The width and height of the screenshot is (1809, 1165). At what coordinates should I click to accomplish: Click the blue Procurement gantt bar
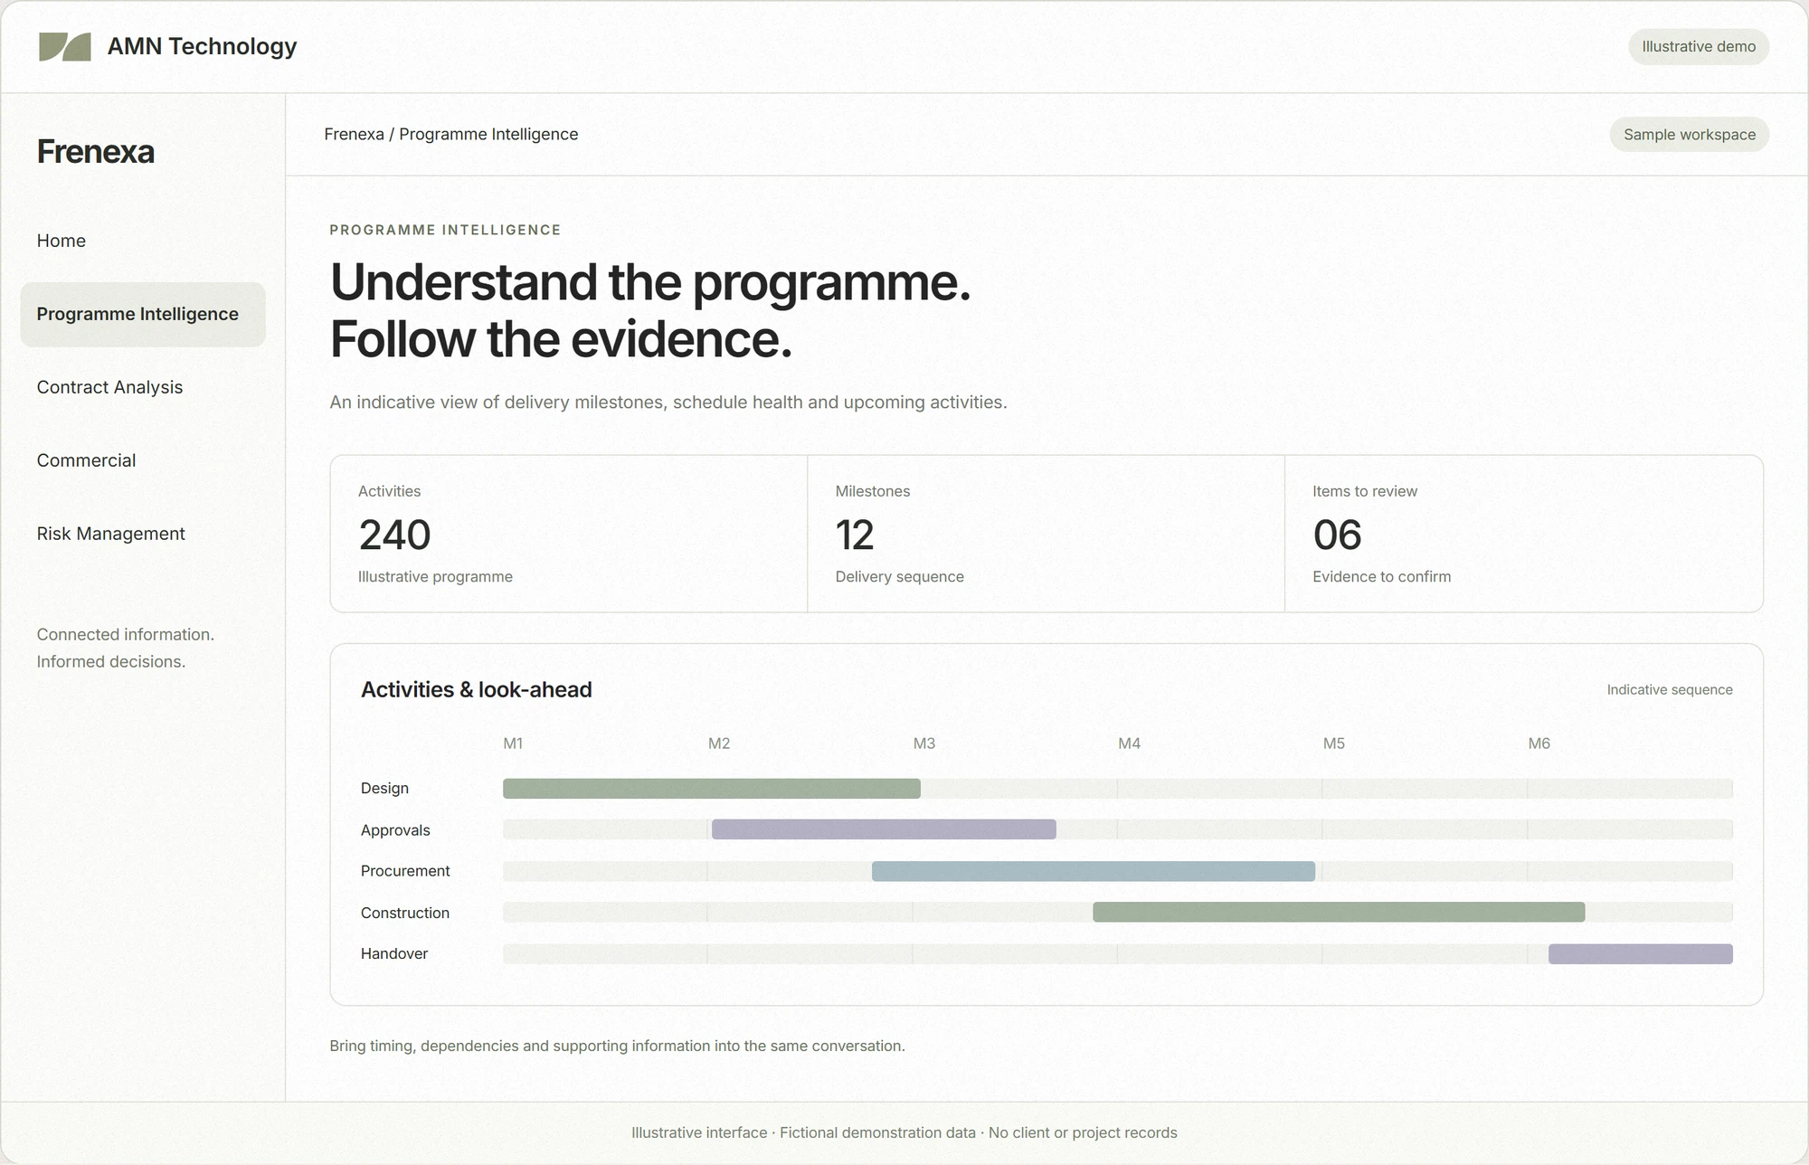tap(1094, 871)
